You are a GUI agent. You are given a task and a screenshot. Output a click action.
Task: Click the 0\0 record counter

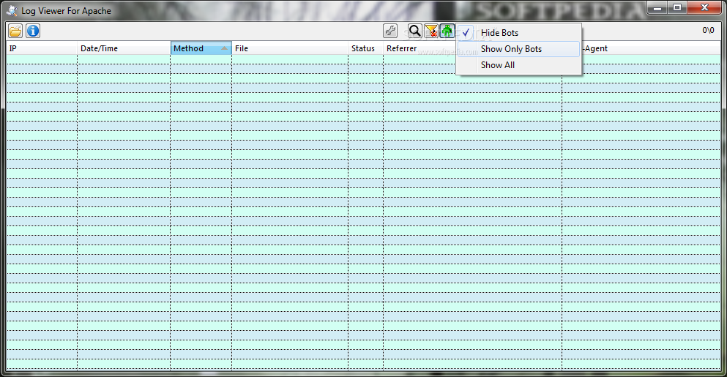tap(708, 31)
